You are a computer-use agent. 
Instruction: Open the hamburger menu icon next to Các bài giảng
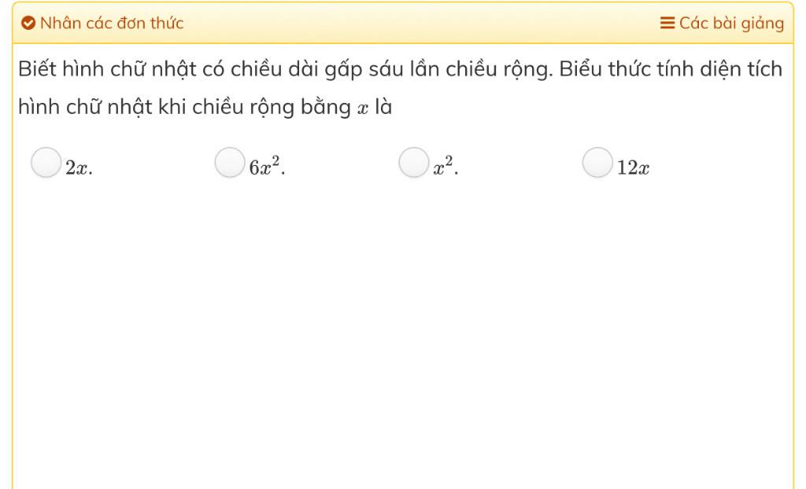point(667,23)
